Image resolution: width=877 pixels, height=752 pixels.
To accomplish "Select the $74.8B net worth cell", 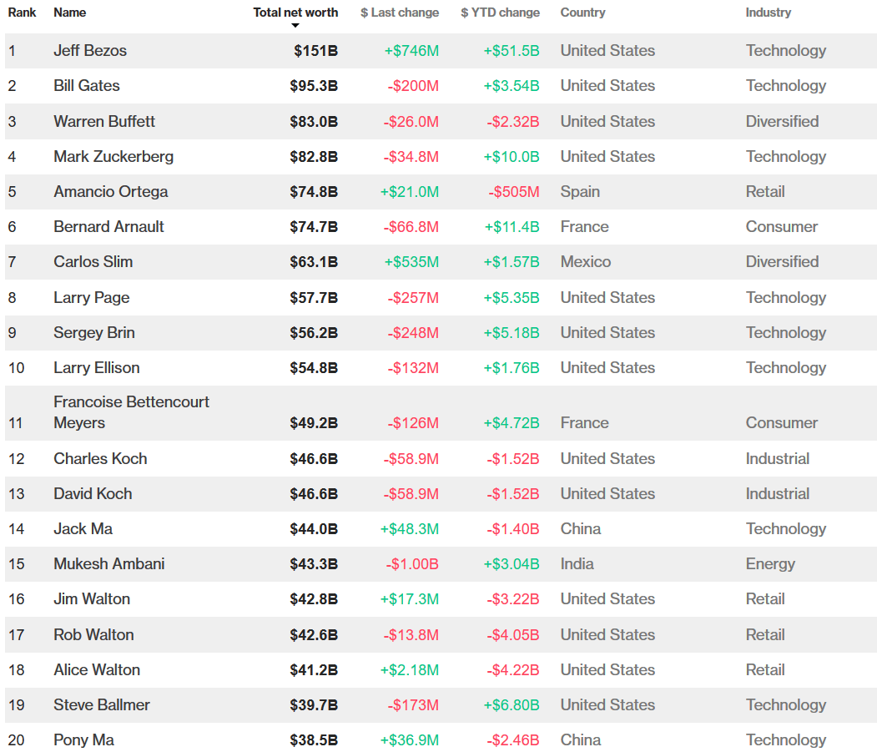I will point(314,193).
